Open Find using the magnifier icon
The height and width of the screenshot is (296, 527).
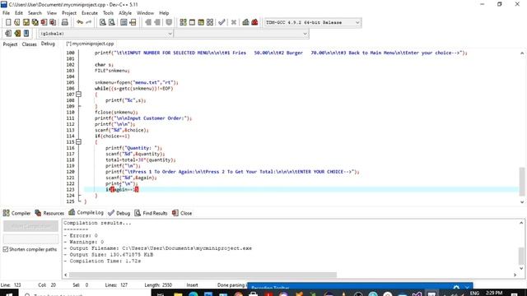point(103,22)
